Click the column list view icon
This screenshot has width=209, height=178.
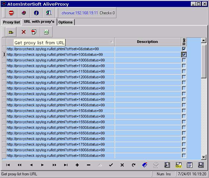[189, 165]
